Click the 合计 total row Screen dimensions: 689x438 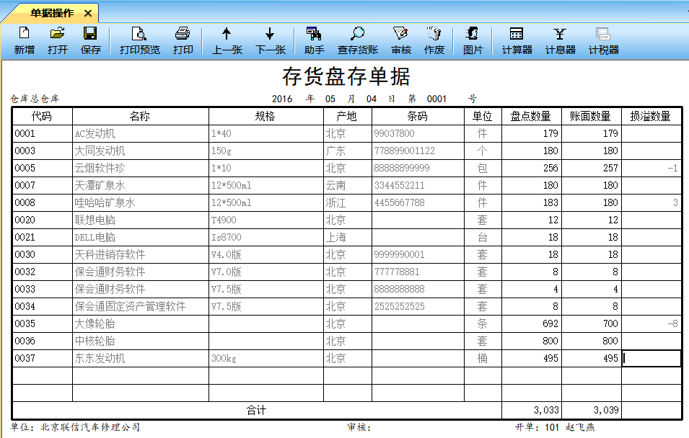256,408
